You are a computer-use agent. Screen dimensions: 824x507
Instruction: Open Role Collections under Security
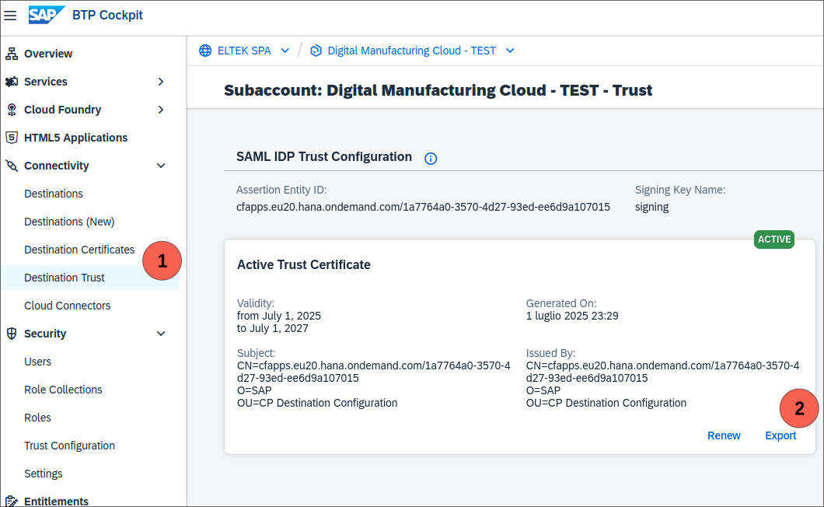[x=63, y=390]
